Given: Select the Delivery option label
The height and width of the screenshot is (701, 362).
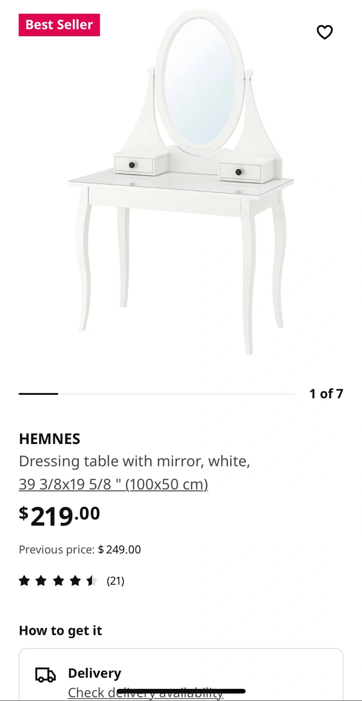Looking at the screenshot, I should 94,673.
